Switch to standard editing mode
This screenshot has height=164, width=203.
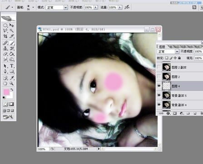[x=5, y=104]
